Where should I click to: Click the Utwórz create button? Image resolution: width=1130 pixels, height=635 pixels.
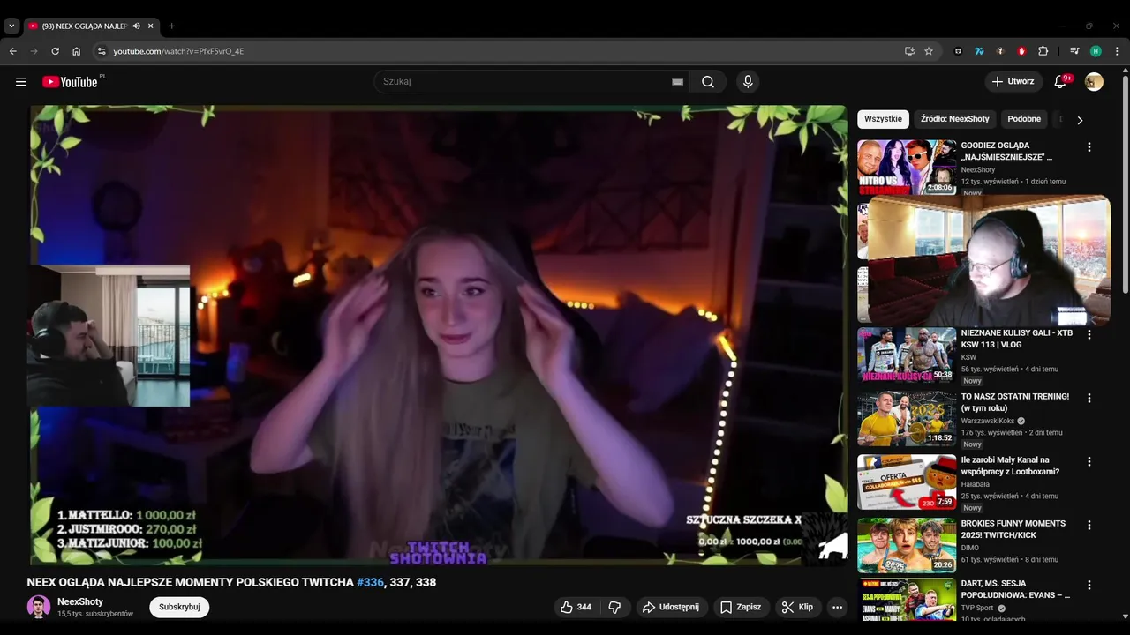(x=1013, y=82)
